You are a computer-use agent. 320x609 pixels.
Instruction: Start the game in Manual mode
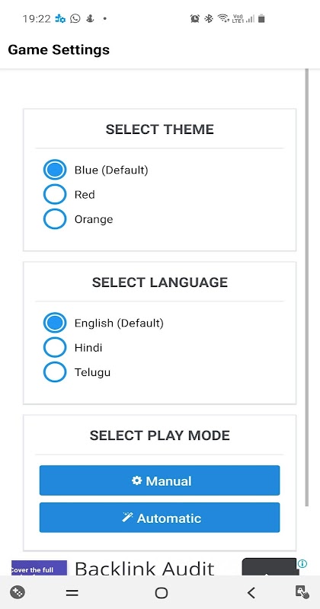pos(159,480)
